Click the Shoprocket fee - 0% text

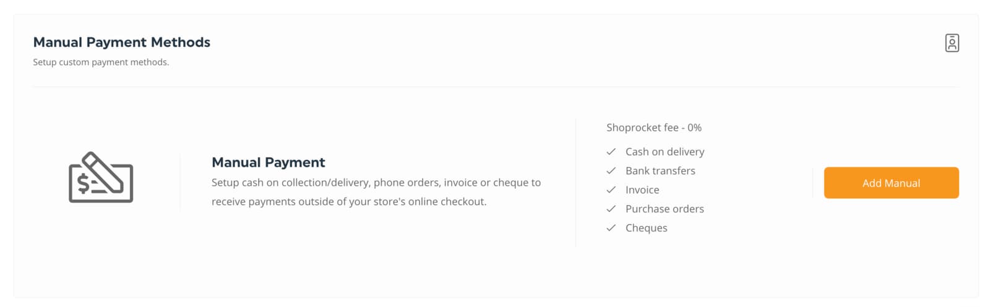coord(654,128)
